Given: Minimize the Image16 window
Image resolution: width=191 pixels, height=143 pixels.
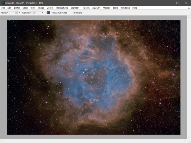Looking at the screenshot, I should pos(168,3).
